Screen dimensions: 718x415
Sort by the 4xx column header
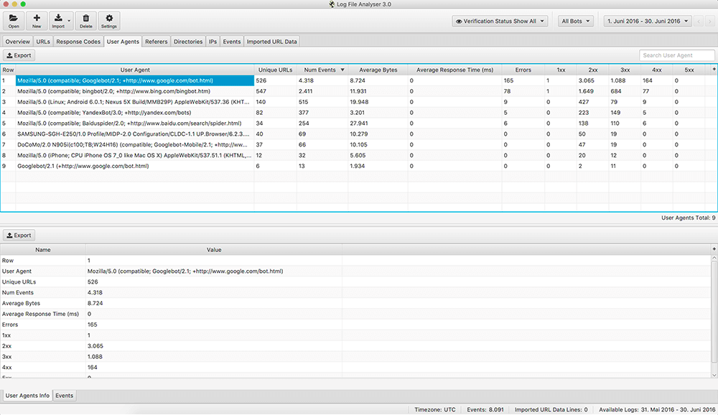(x=657, y=70)
